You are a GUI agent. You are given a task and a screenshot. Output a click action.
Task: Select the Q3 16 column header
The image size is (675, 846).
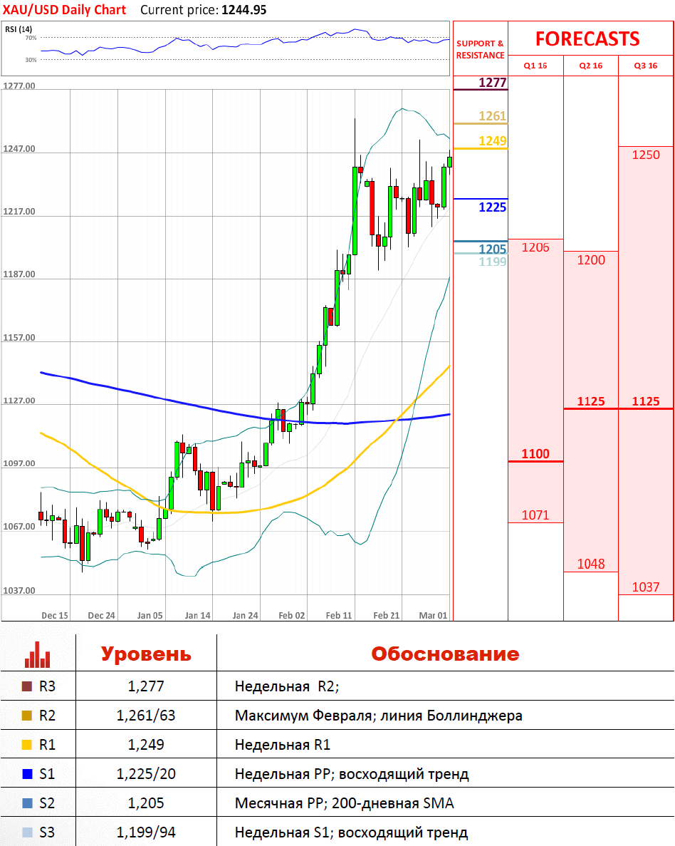pos(646,66)
